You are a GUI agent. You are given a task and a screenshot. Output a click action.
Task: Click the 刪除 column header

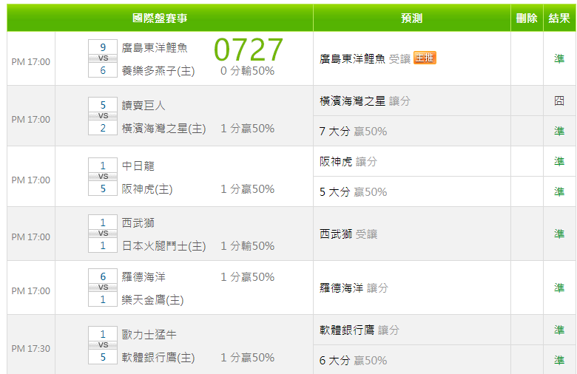[x=527, y=18]
